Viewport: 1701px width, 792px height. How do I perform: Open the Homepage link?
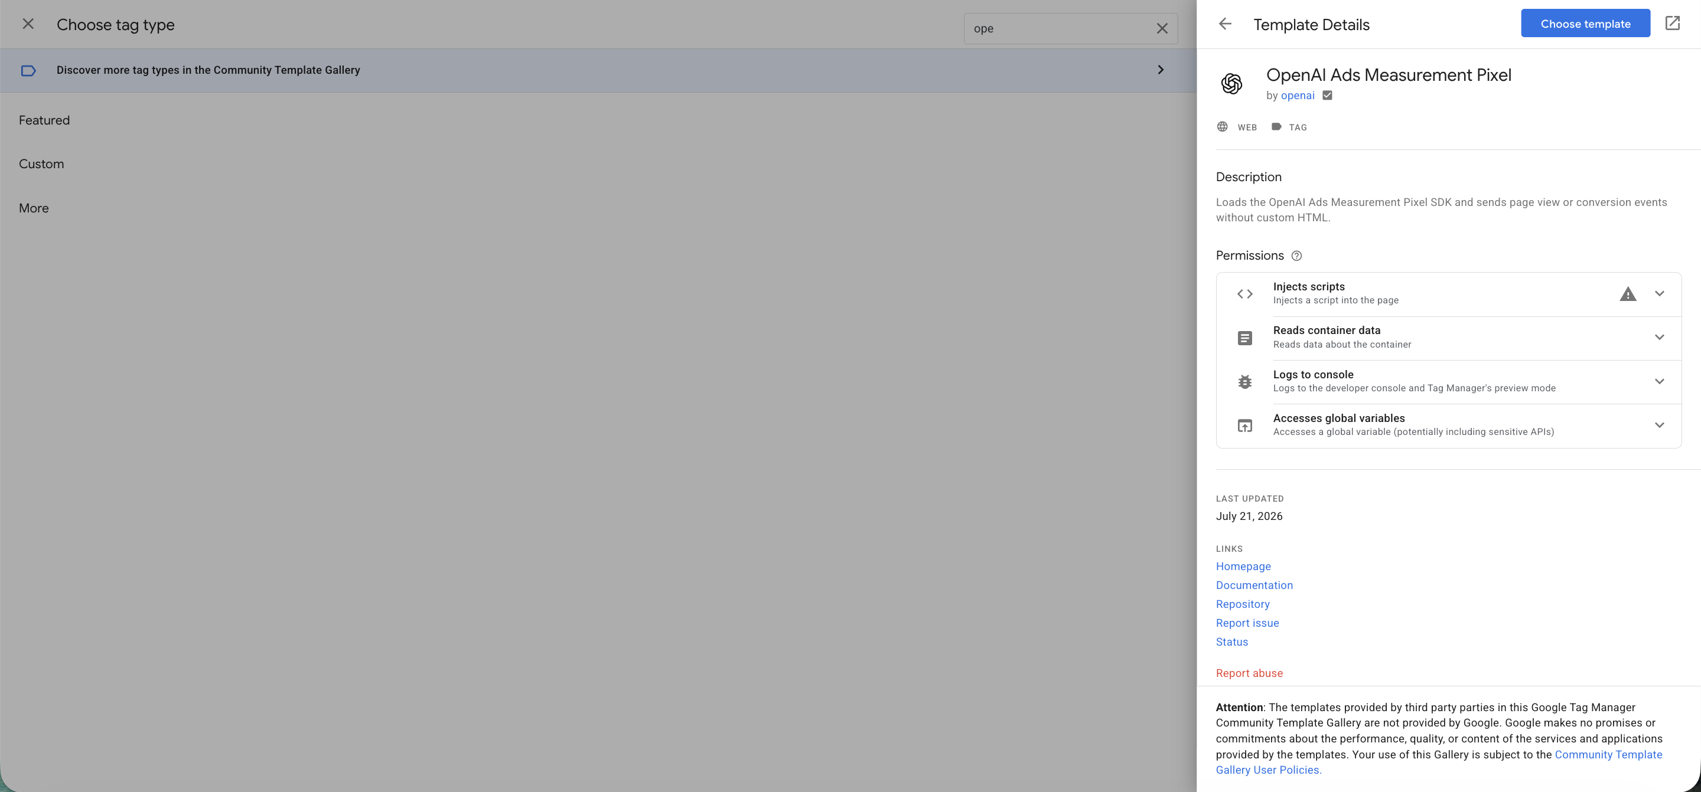(x=1243, y=567)
